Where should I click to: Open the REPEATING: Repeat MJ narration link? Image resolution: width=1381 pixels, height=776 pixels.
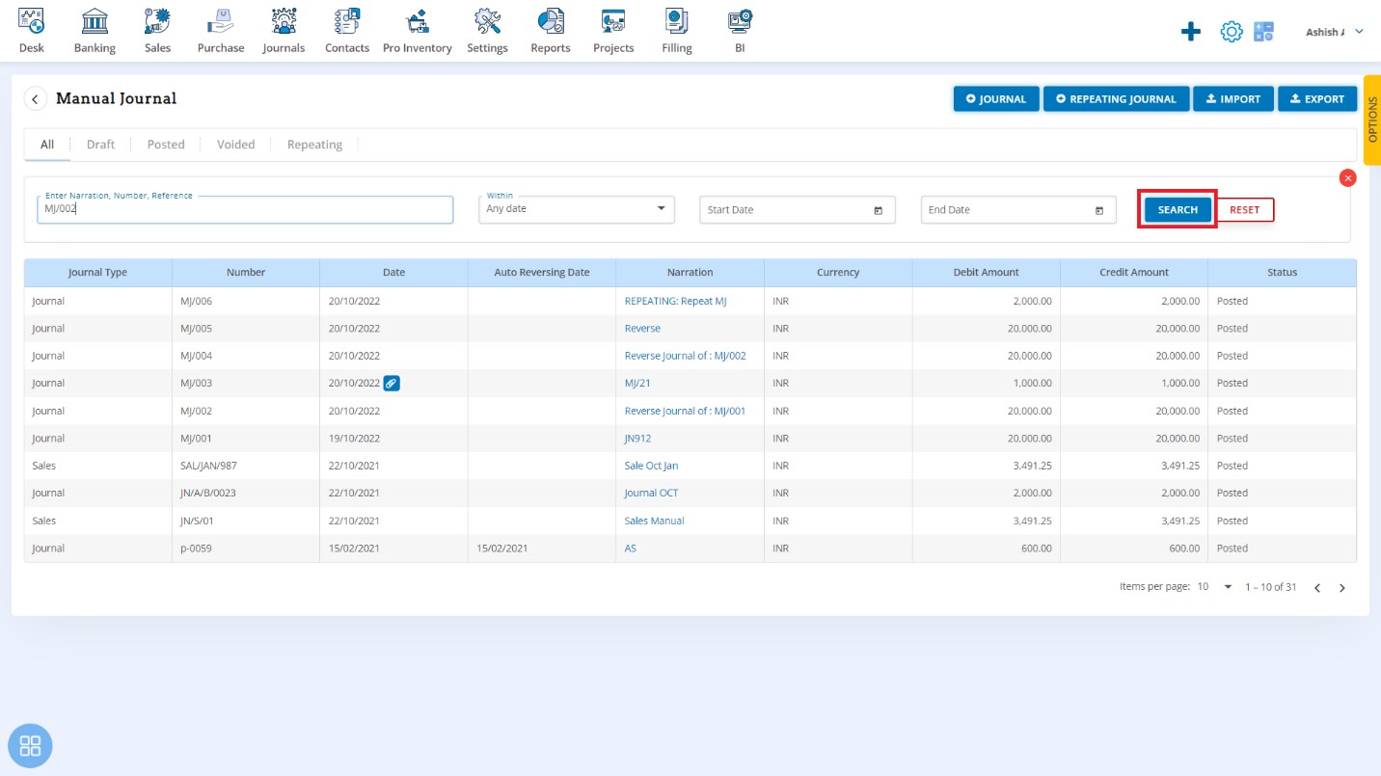[675, 301]
